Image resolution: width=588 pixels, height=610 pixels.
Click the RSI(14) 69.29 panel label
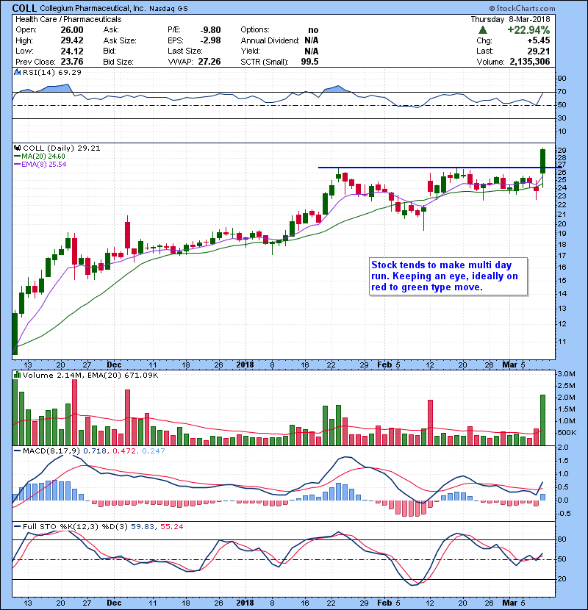[x=52, y=72]
